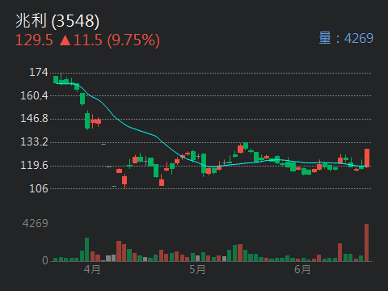The width and height of the screenshot is (388, 291).
Task: Click the 0 volume axis label
Action: pos(45,260)
